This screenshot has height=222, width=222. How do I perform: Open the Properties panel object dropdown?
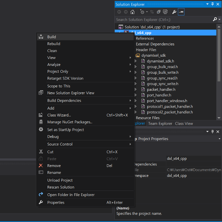point(219,139)
